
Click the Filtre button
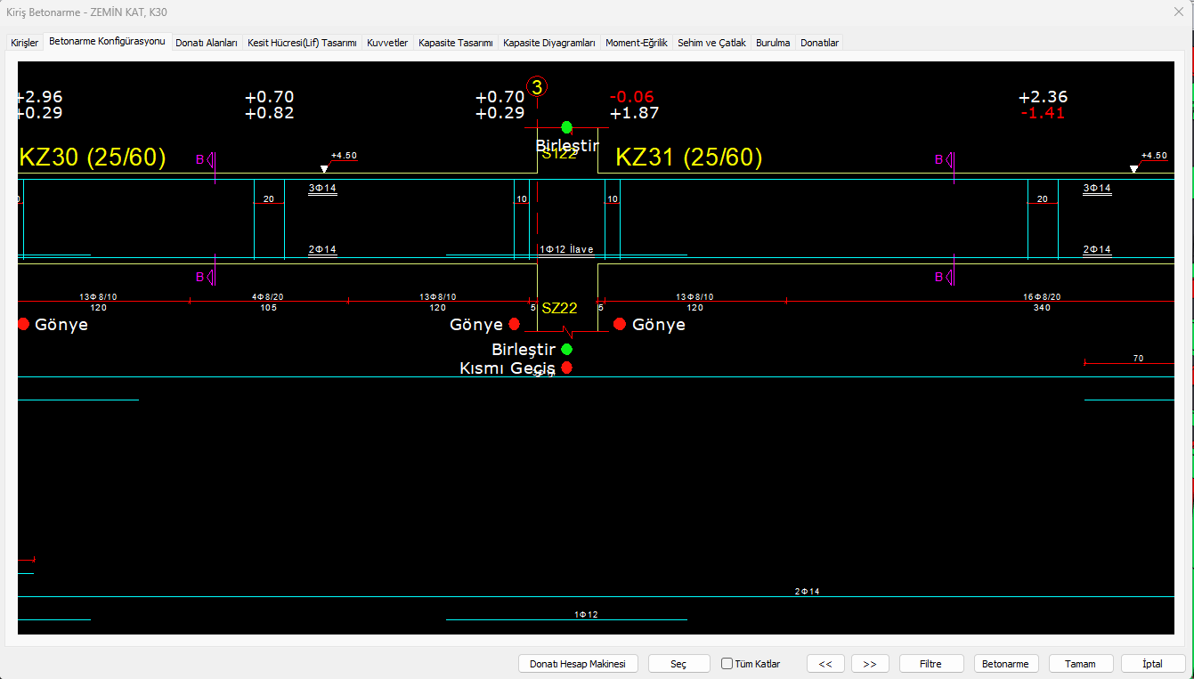[x=931, y=664]
